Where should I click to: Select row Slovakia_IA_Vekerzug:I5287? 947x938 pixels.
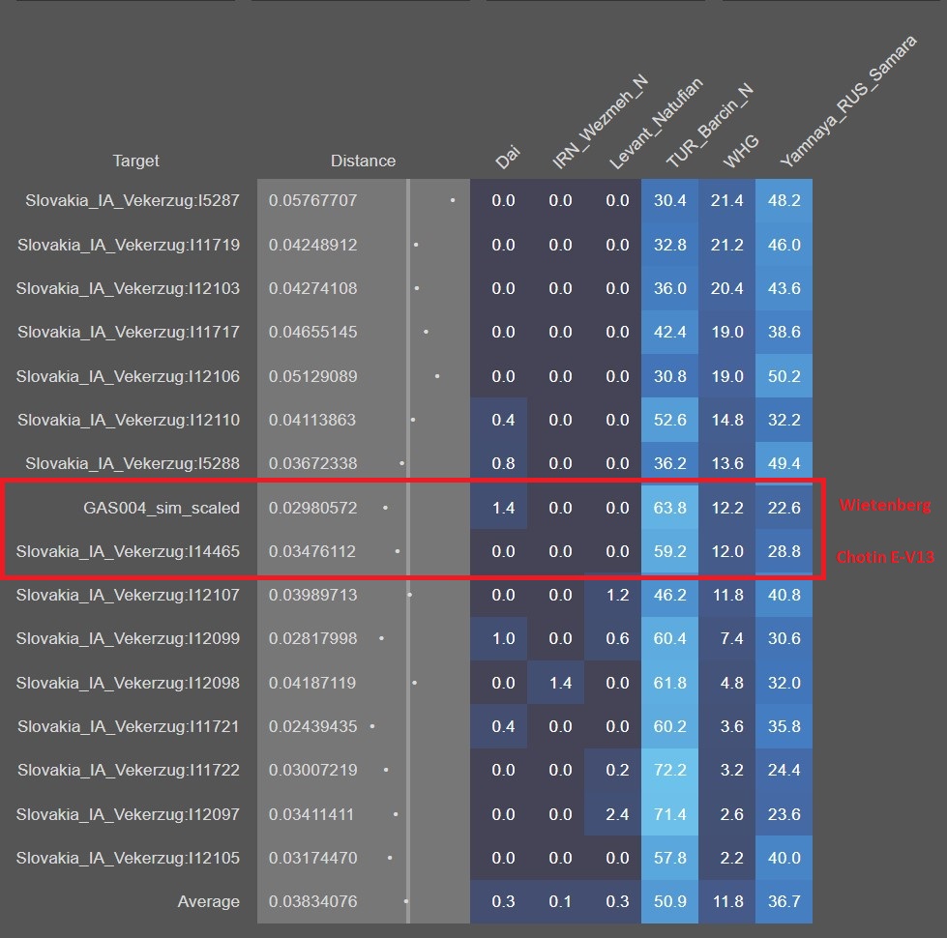(x=133, y=200)
